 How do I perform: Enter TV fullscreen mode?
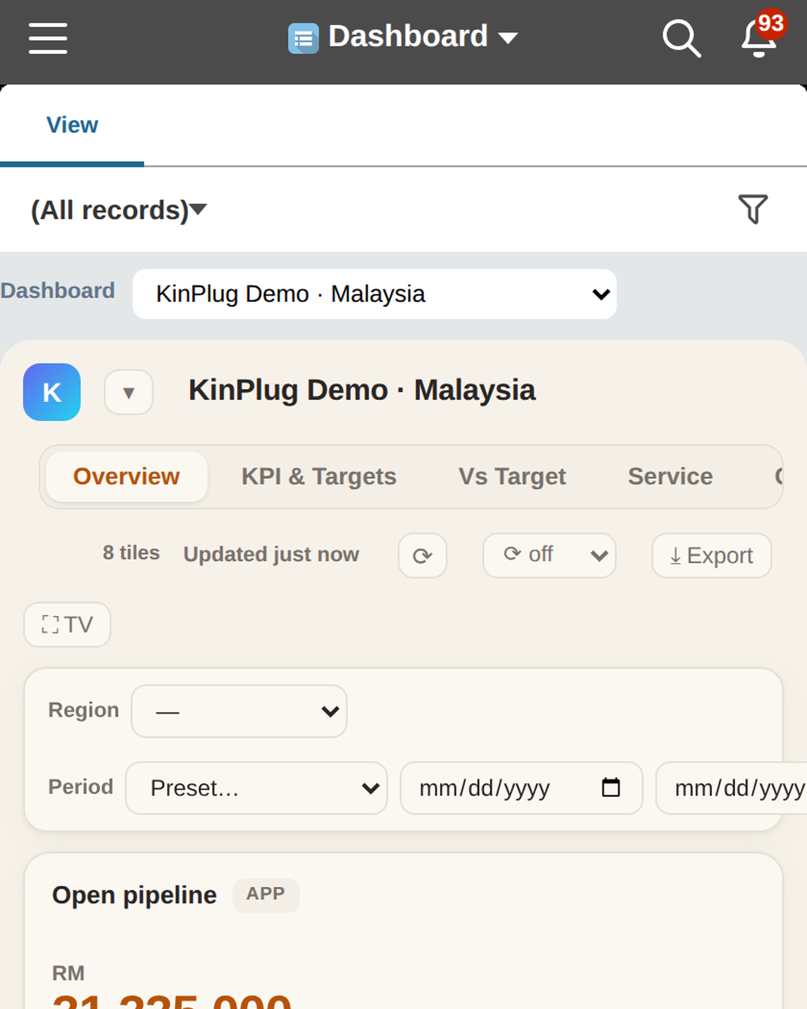click(67, 625)
